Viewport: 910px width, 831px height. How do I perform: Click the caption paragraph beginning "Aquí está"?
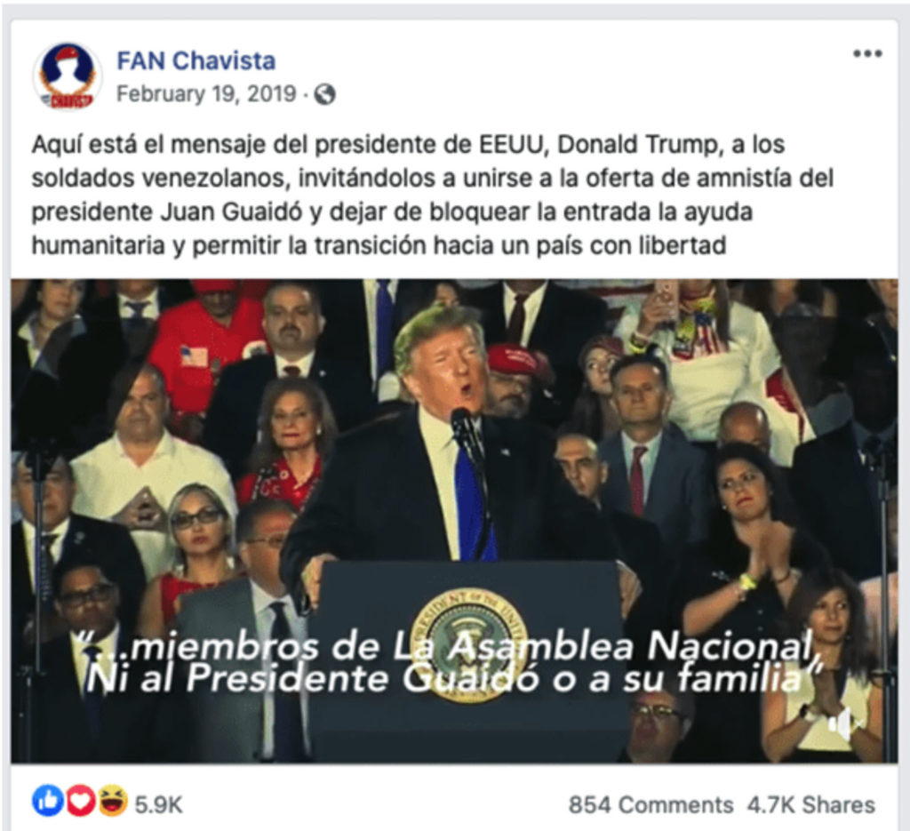(x=433, y=195)
